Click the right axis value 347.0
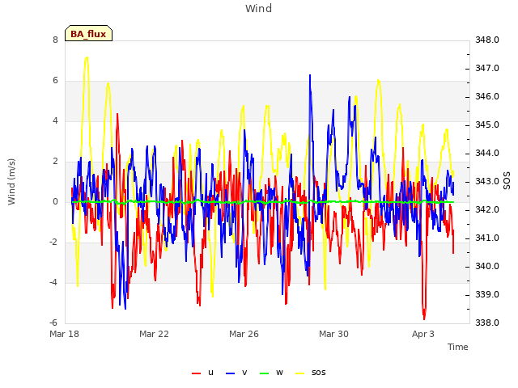The width and height of the screenshot is (518, 388). 487,69
